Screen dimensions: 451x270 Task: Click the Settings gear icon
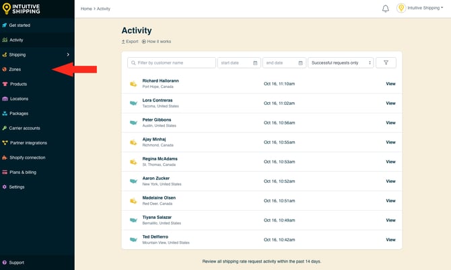[4, 187]
